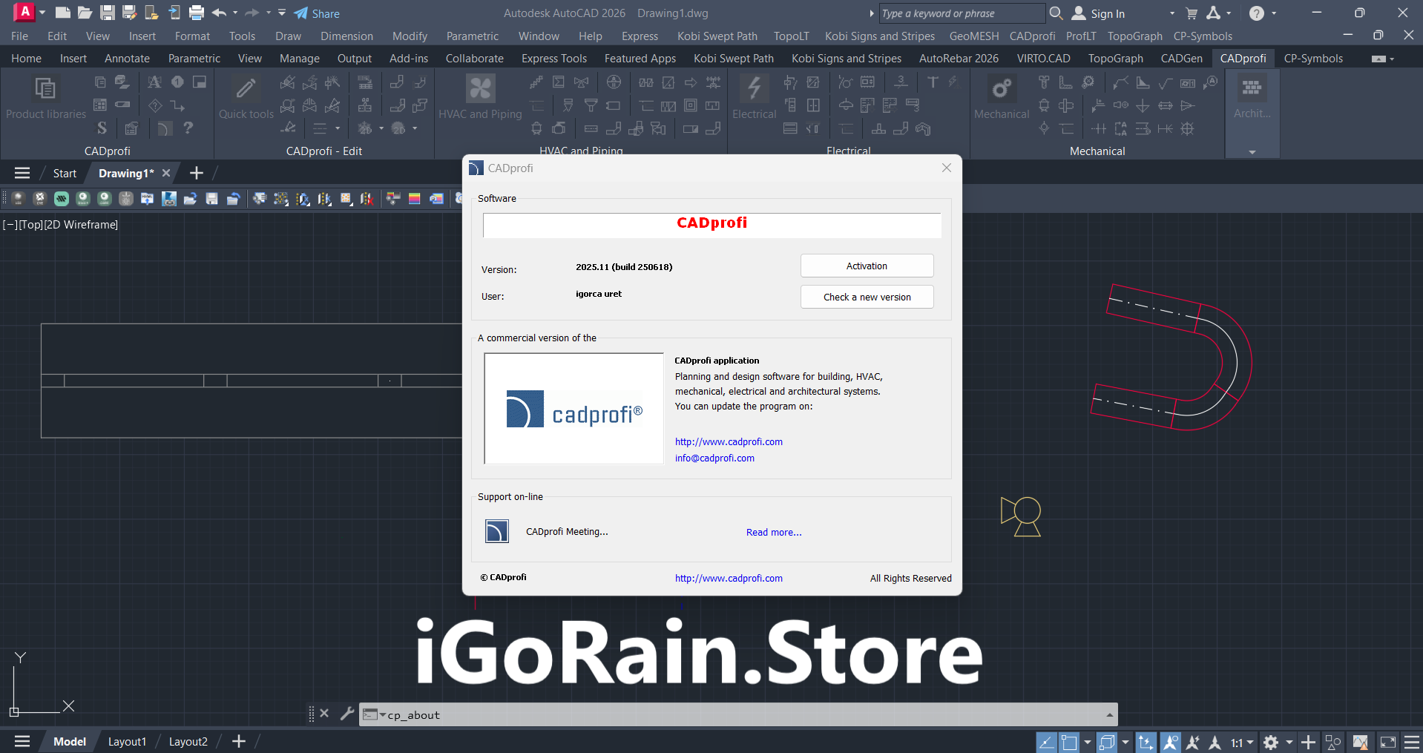Click the CADprofi logo in the About dialog
Viewport: 1423px width, 753px height.
[574, 408]
